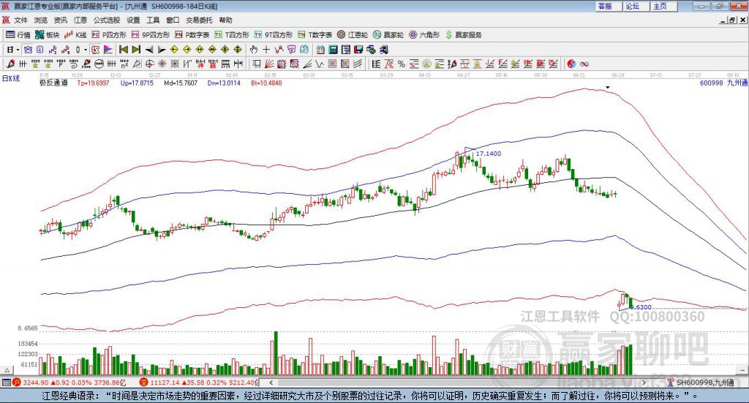Click the Tp=19.6997 indicator value

[93, 83]
